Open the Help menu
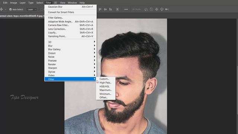This screenshot has height=134, width=238. 82,3
